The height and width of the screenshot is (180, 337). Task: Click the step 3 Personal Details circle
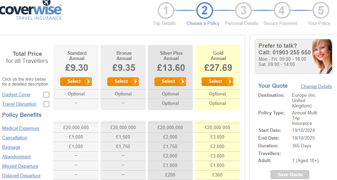coord(243,11)
